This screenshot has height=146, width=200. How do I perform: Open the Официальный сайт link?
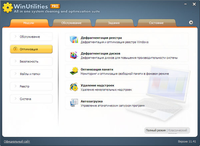pyautogui.click(x=17, y=141)
